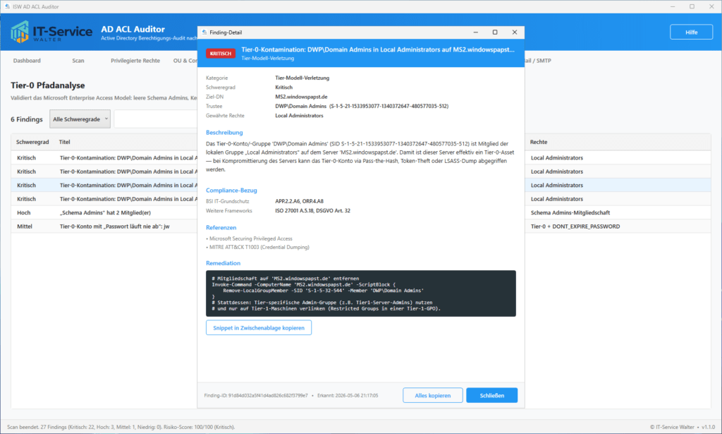Switch to the Dashboard tab
The image size is (722, 434).
tap(27, 61)
